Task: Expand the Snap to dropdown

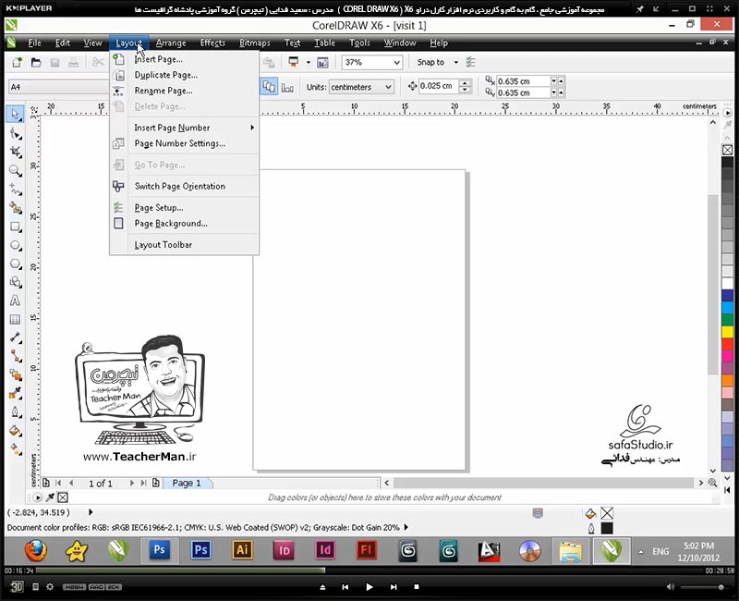Action: [x=455, y=62]
